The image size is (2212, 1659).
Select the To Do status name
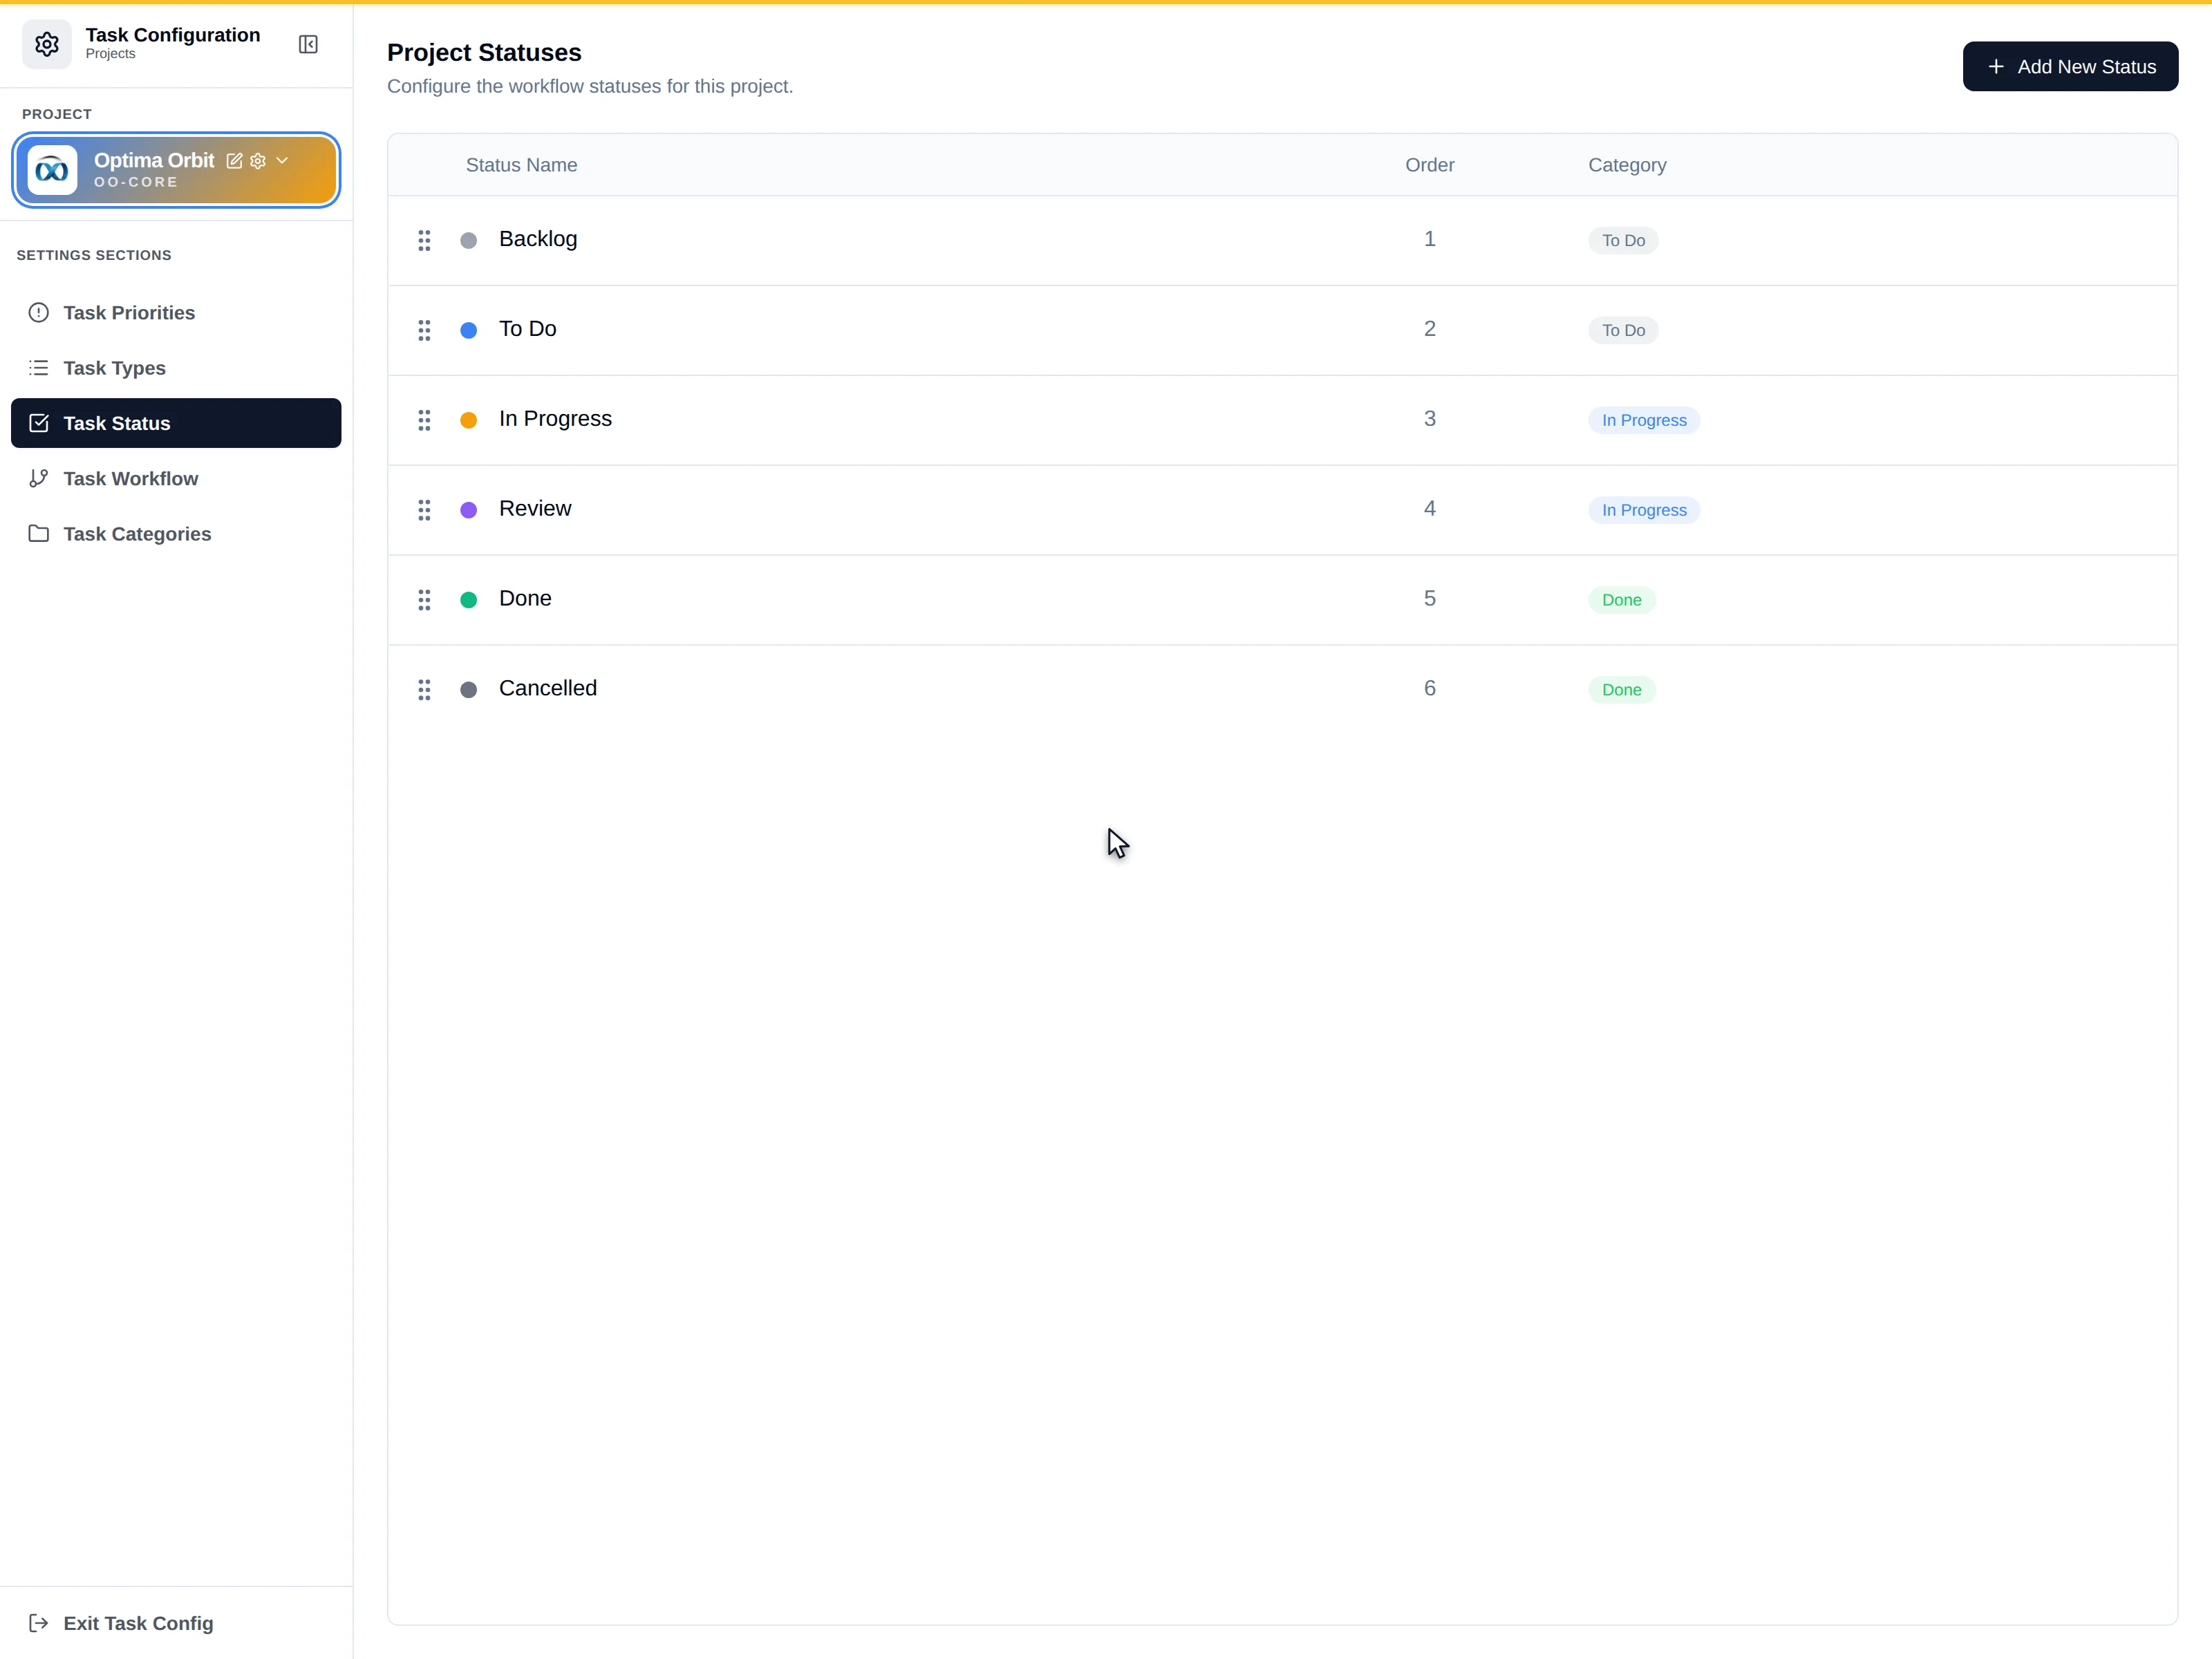coord(528,329)
